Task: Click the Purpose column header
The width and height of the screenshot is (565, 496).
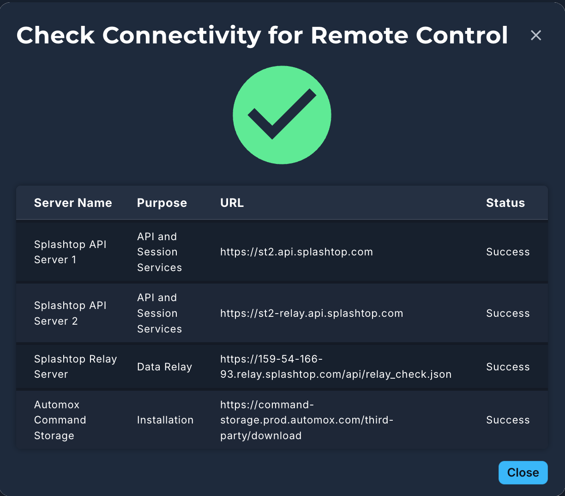Action: pyautogui.click(x=162, y=203)
